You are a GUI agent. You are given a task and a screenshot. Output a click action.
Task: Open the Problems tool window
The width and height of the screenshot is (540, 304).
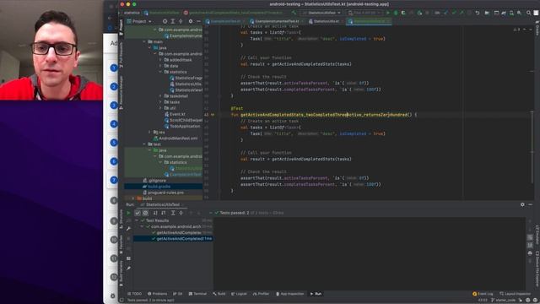[x=158, y=294]
